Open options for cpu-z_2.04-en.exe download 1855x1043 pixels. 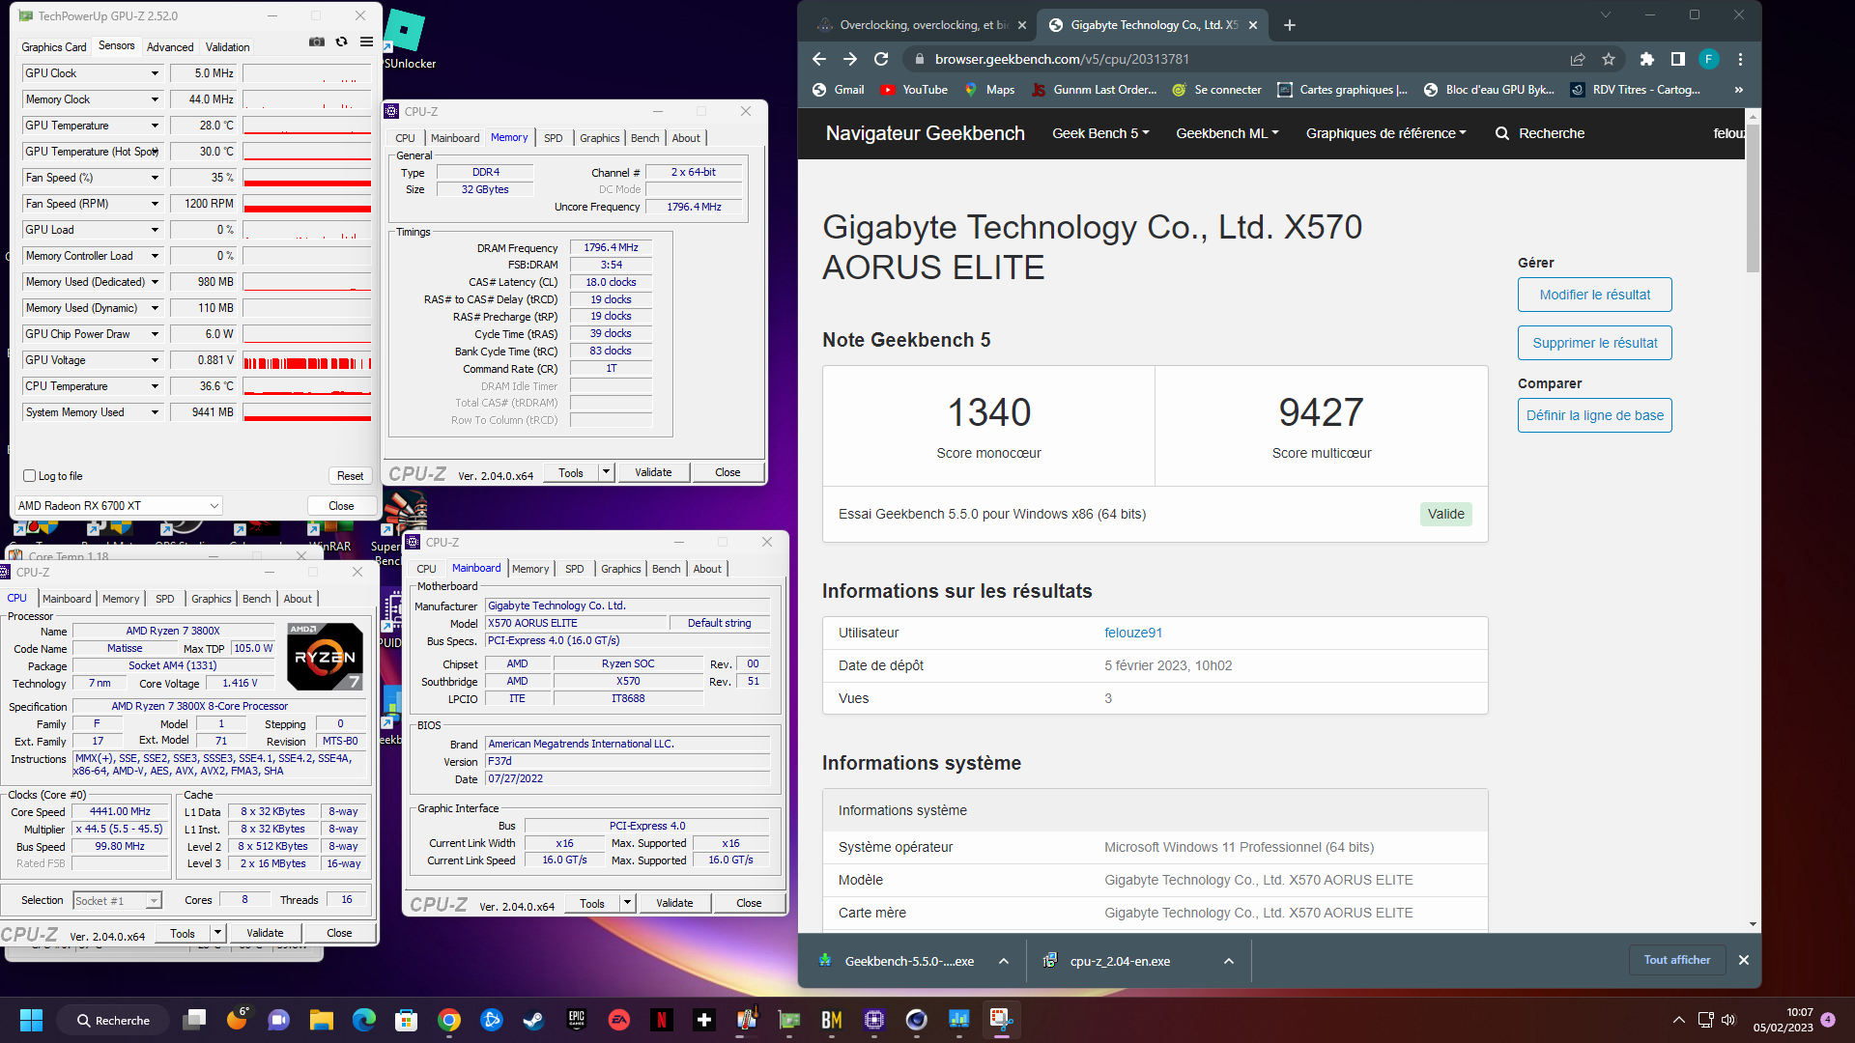coord(1228,961)
